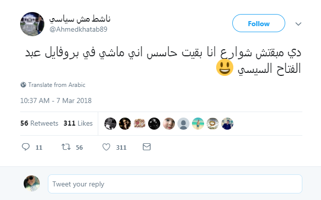The width and height of the screenshot is (321, 200).
Task: Send via direct message envelope icon
Action: click(147, 147)
